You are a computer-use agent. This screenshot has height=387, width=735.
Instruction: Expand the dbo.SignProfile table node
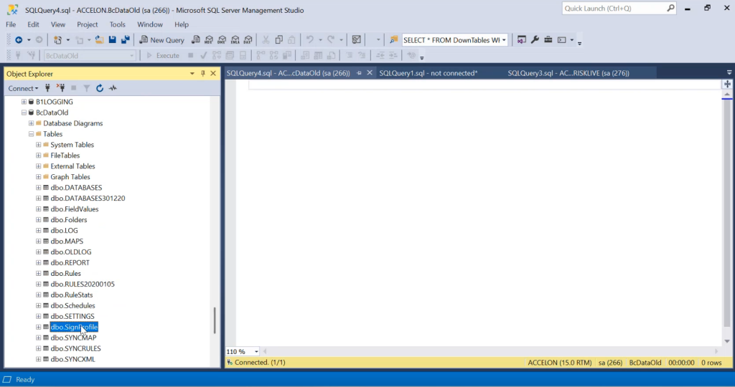(39, 327)
